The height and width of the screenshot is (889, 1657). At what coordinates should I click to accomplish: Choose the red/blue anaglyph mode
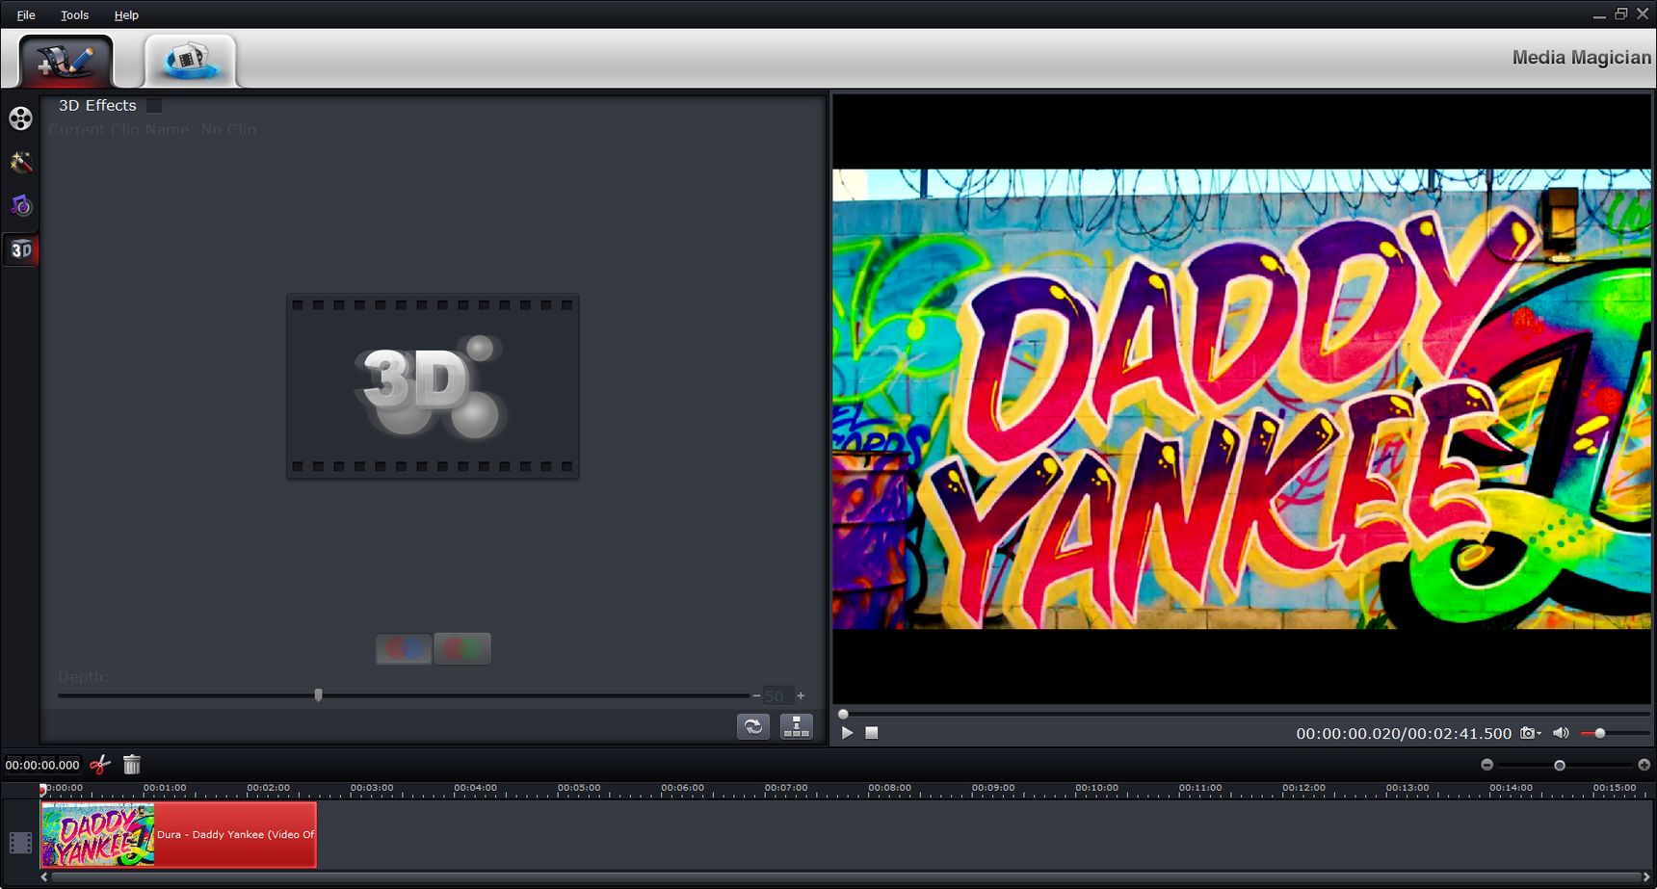(x=404, y=648)
